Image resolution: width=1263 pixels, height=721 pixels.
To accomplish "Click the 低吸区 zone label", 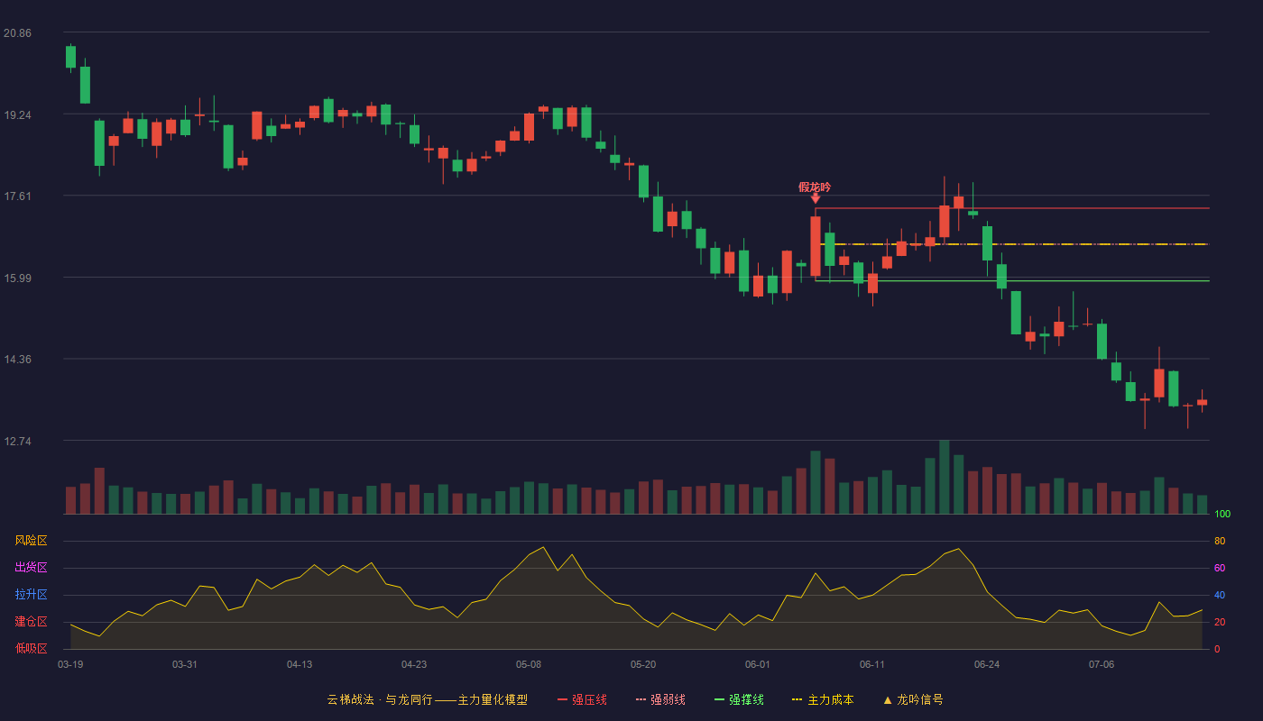I will pyautogui.click(x=31, y=648).
